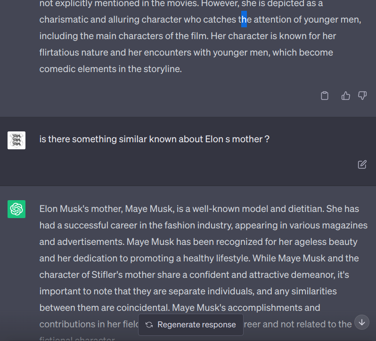Click the user profile avatar image
The height and width of the screenshot is (341, 376).
tap(16, 140)
